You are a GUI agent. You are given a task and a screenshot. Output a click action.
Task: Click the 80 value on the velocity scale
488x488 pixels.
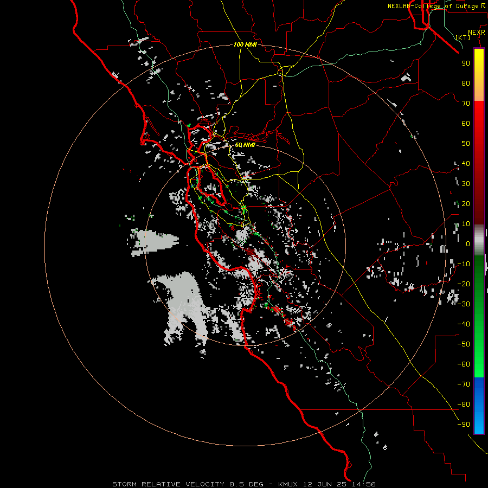(x=466, y=84)
